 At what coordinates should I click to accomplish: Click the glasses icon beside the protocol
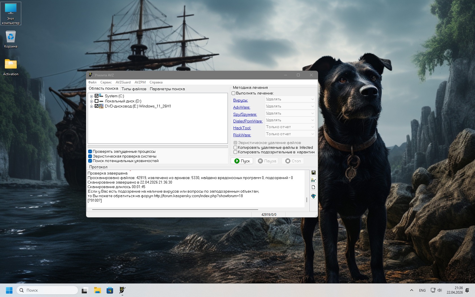(x=313, y=180)
